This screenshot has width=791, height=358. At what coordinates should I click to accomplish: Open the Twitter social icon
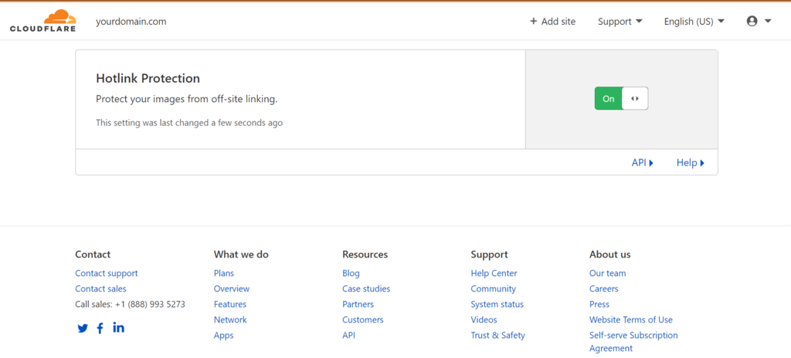(x=83, y=328)
